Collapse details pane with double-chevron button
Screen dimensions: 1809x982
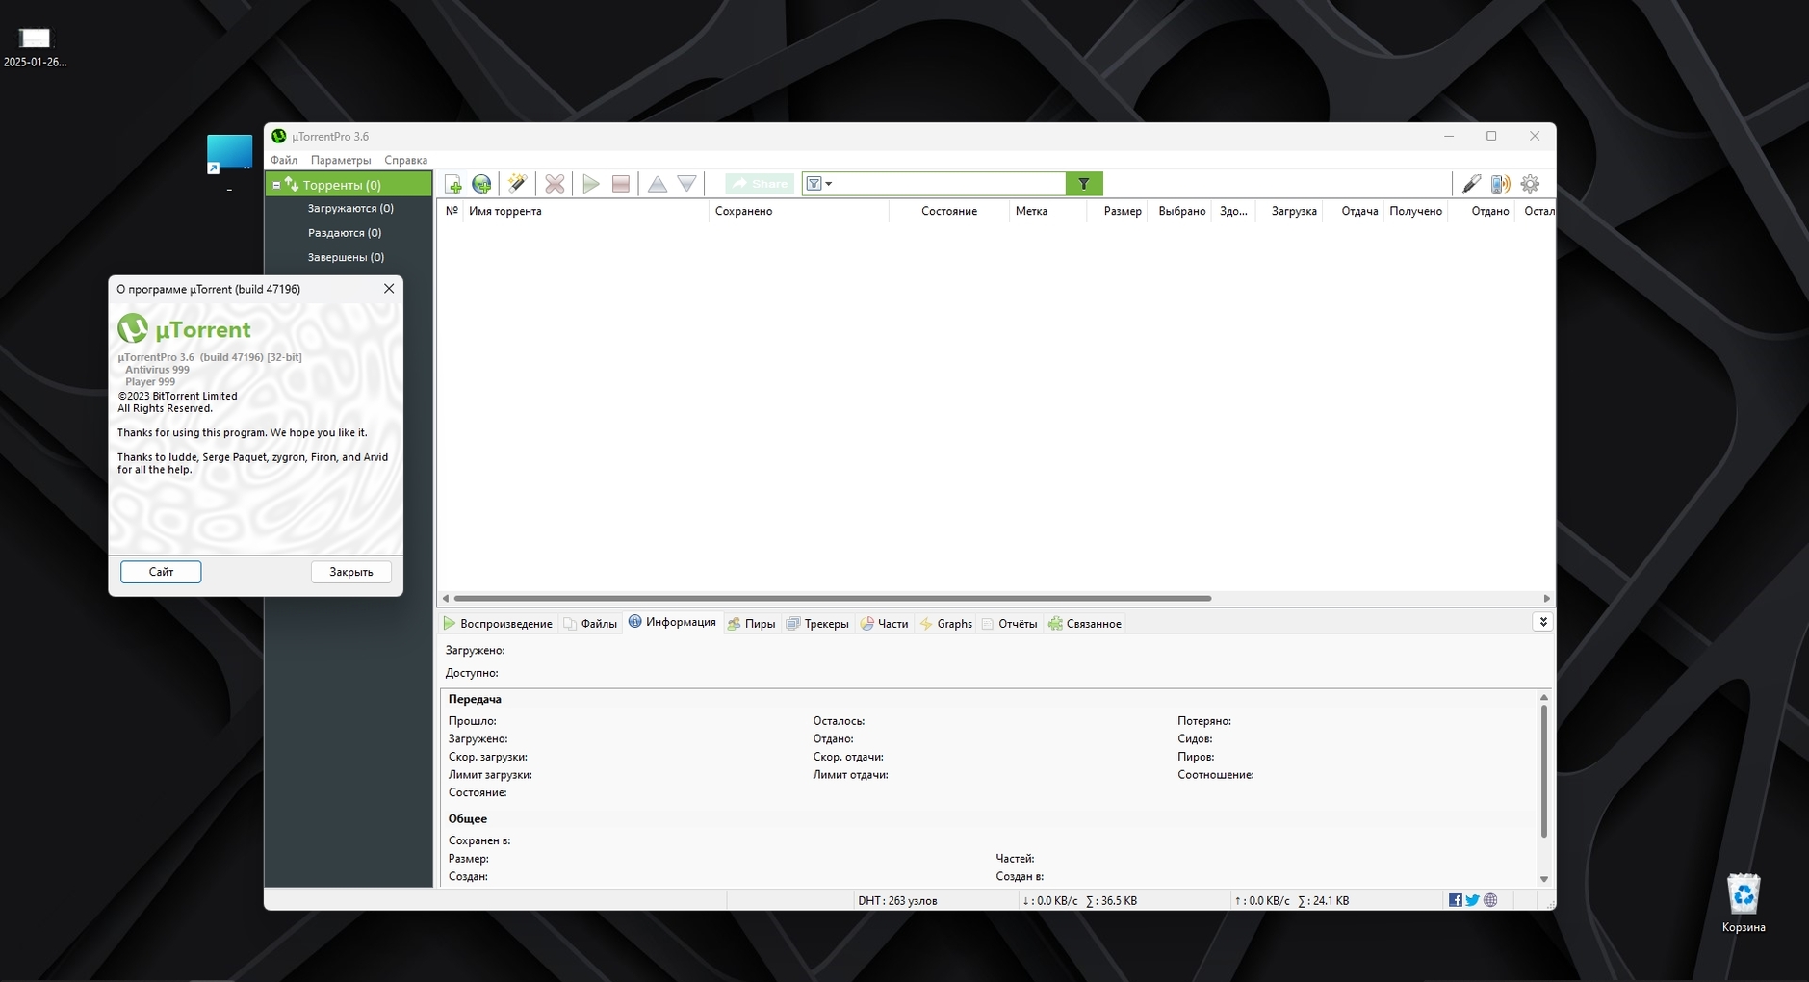click(1542, 622)
